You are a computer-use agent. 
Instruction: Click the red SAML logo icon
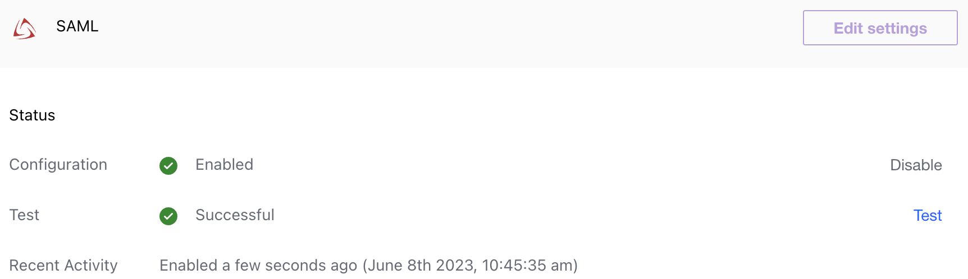tap(25, 29)
